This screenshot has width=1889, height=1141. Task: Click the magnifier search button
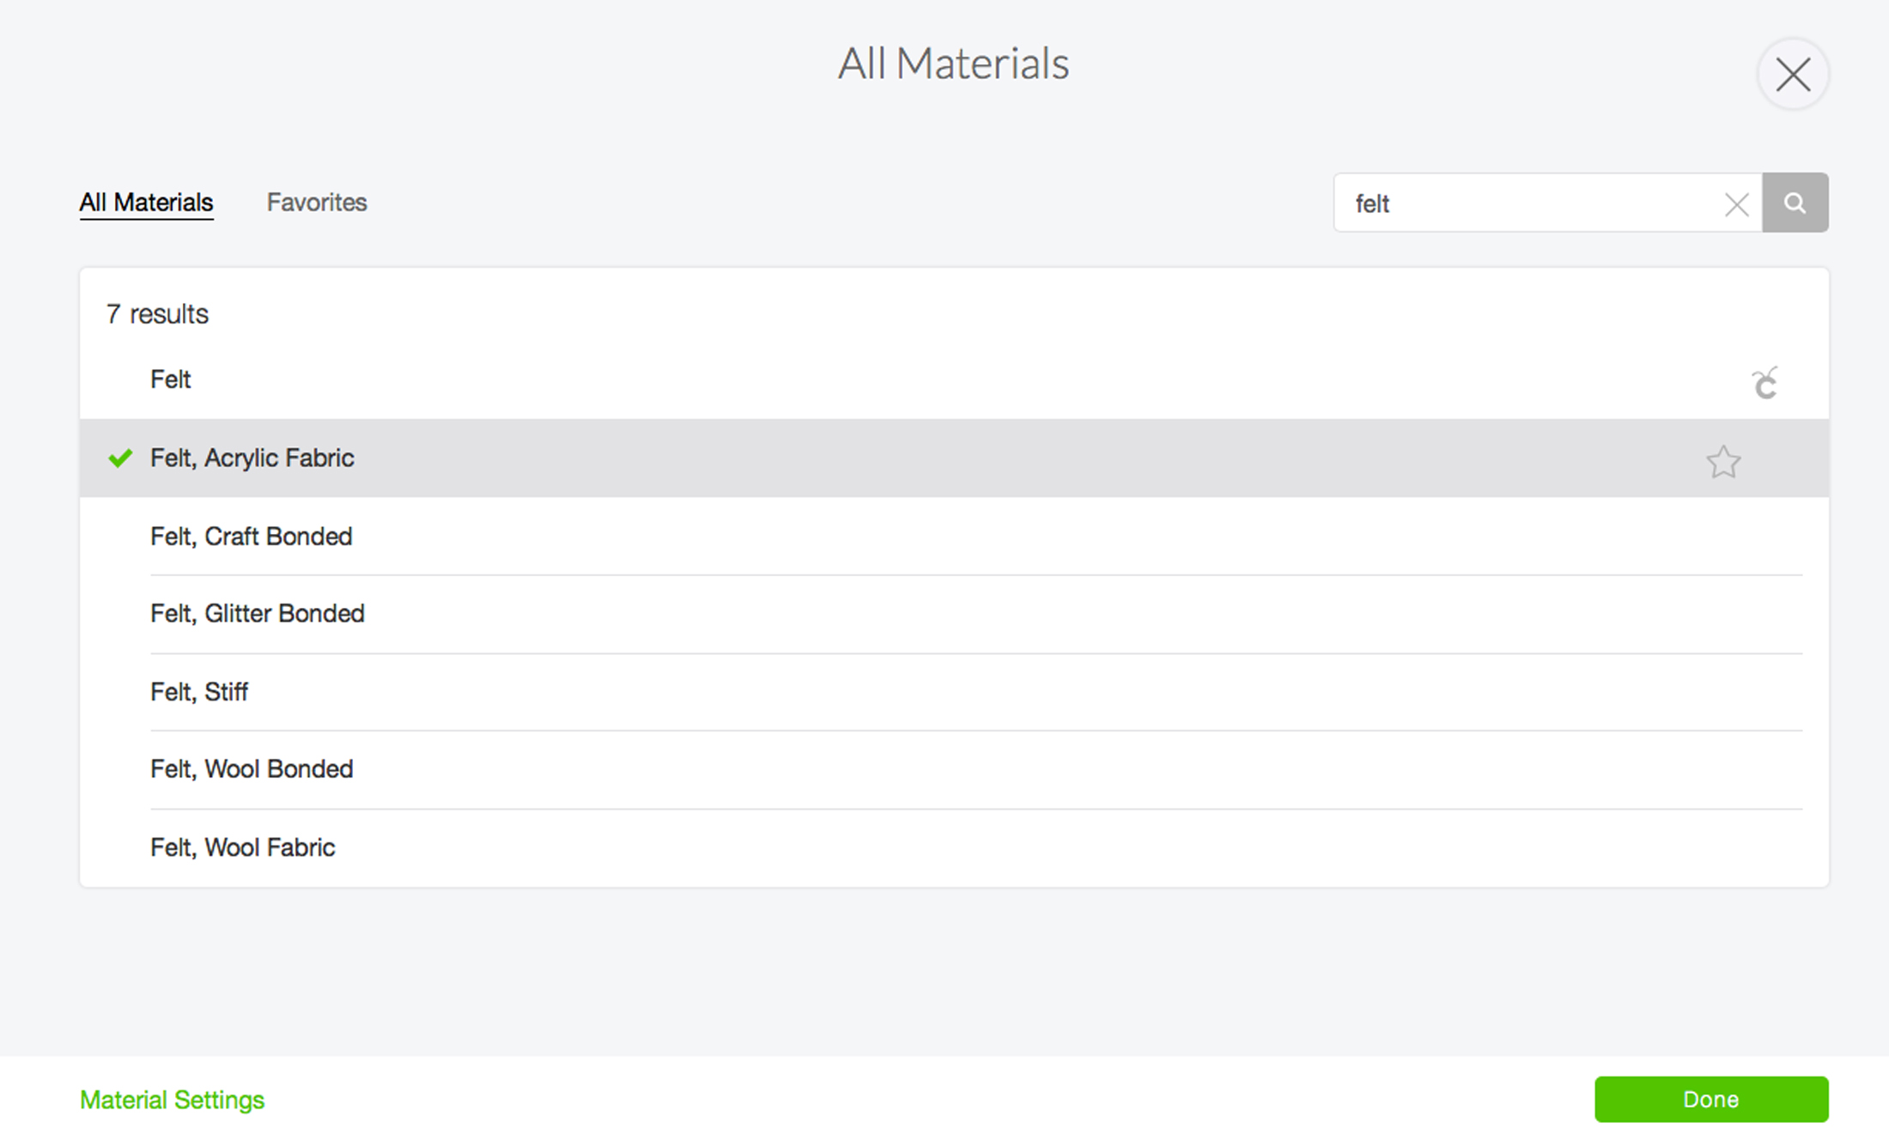[1795, 203]
